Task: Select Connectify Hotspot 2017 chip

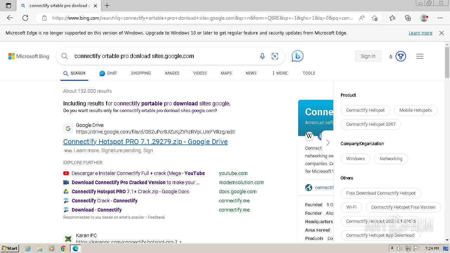Action: pyautogui.click(x=371, y=124)
